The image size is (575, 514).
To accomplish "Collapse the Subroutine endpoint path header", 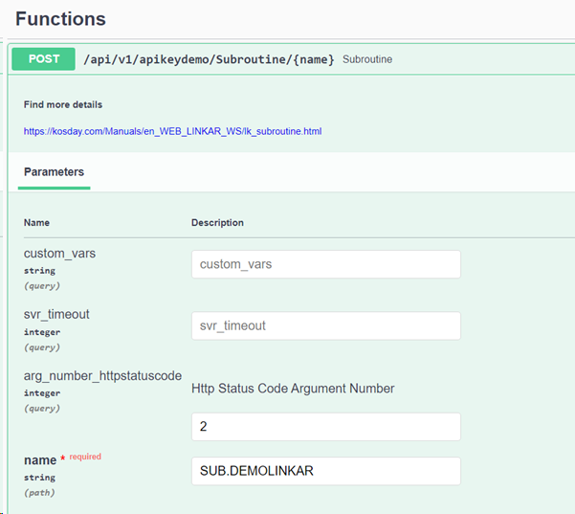I will coord(209,59).
